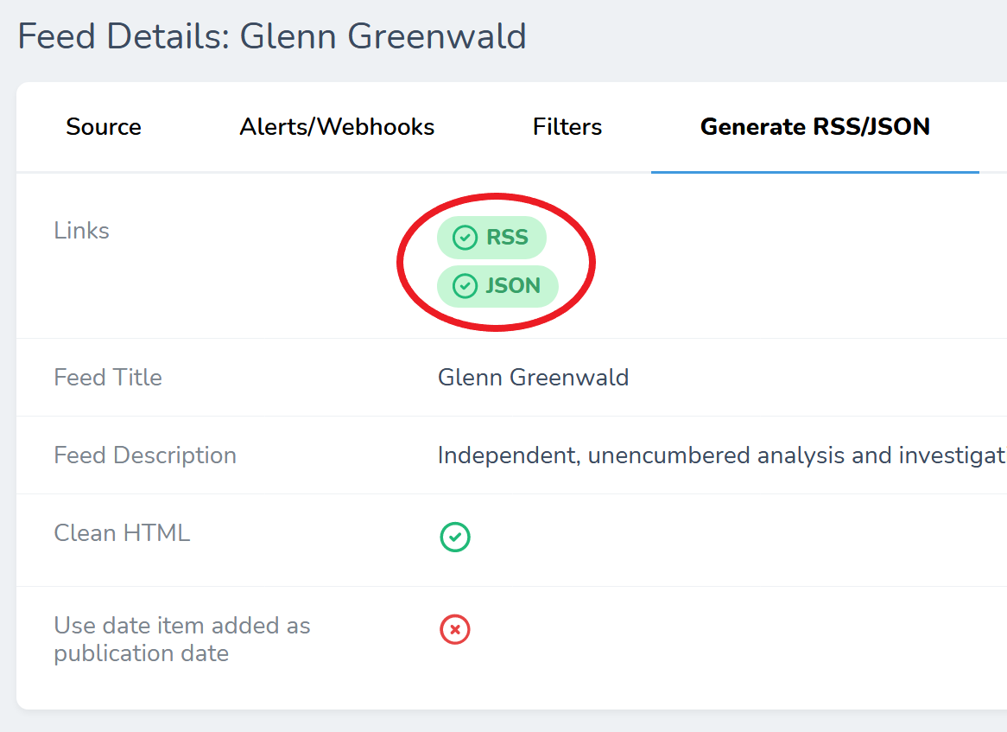The width and height of the screenshot is (1007, 732).
Task: Click the green check icon beside Clean HTML
Action: (454, 537)
